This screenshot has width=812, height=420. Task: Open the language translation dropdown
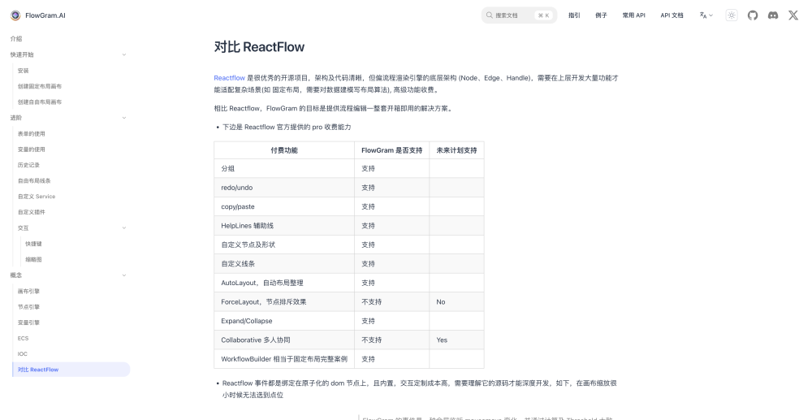pyautogui.click(x=706, y=15)
